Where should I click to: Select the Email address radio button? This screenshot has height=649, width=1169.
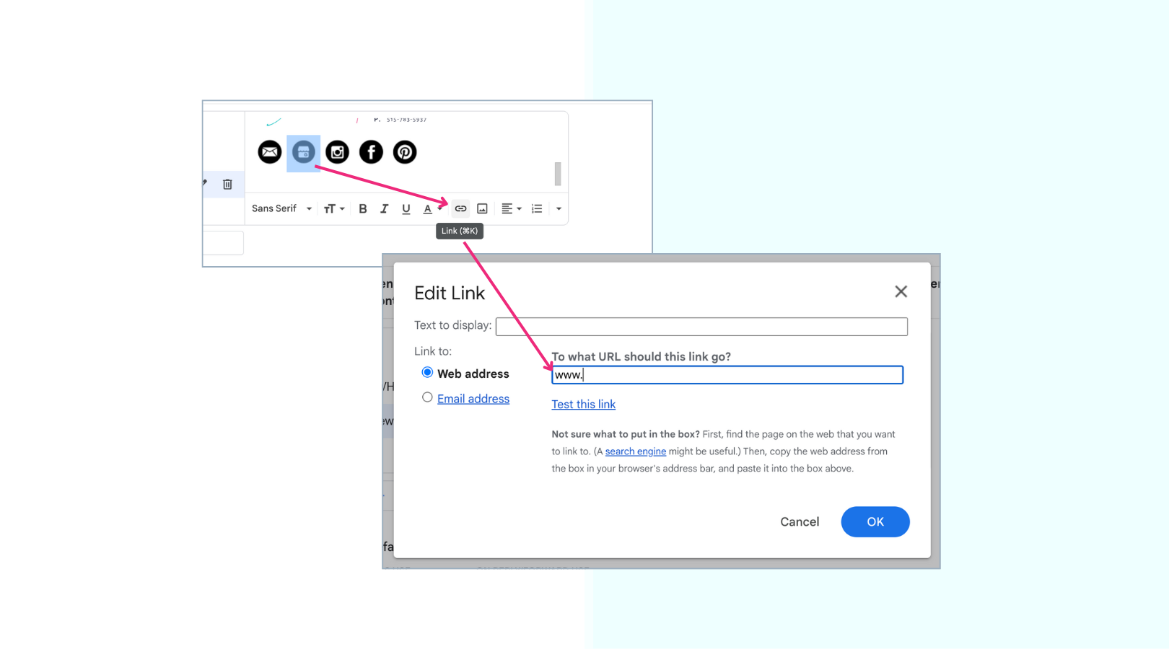pos(427,397)
